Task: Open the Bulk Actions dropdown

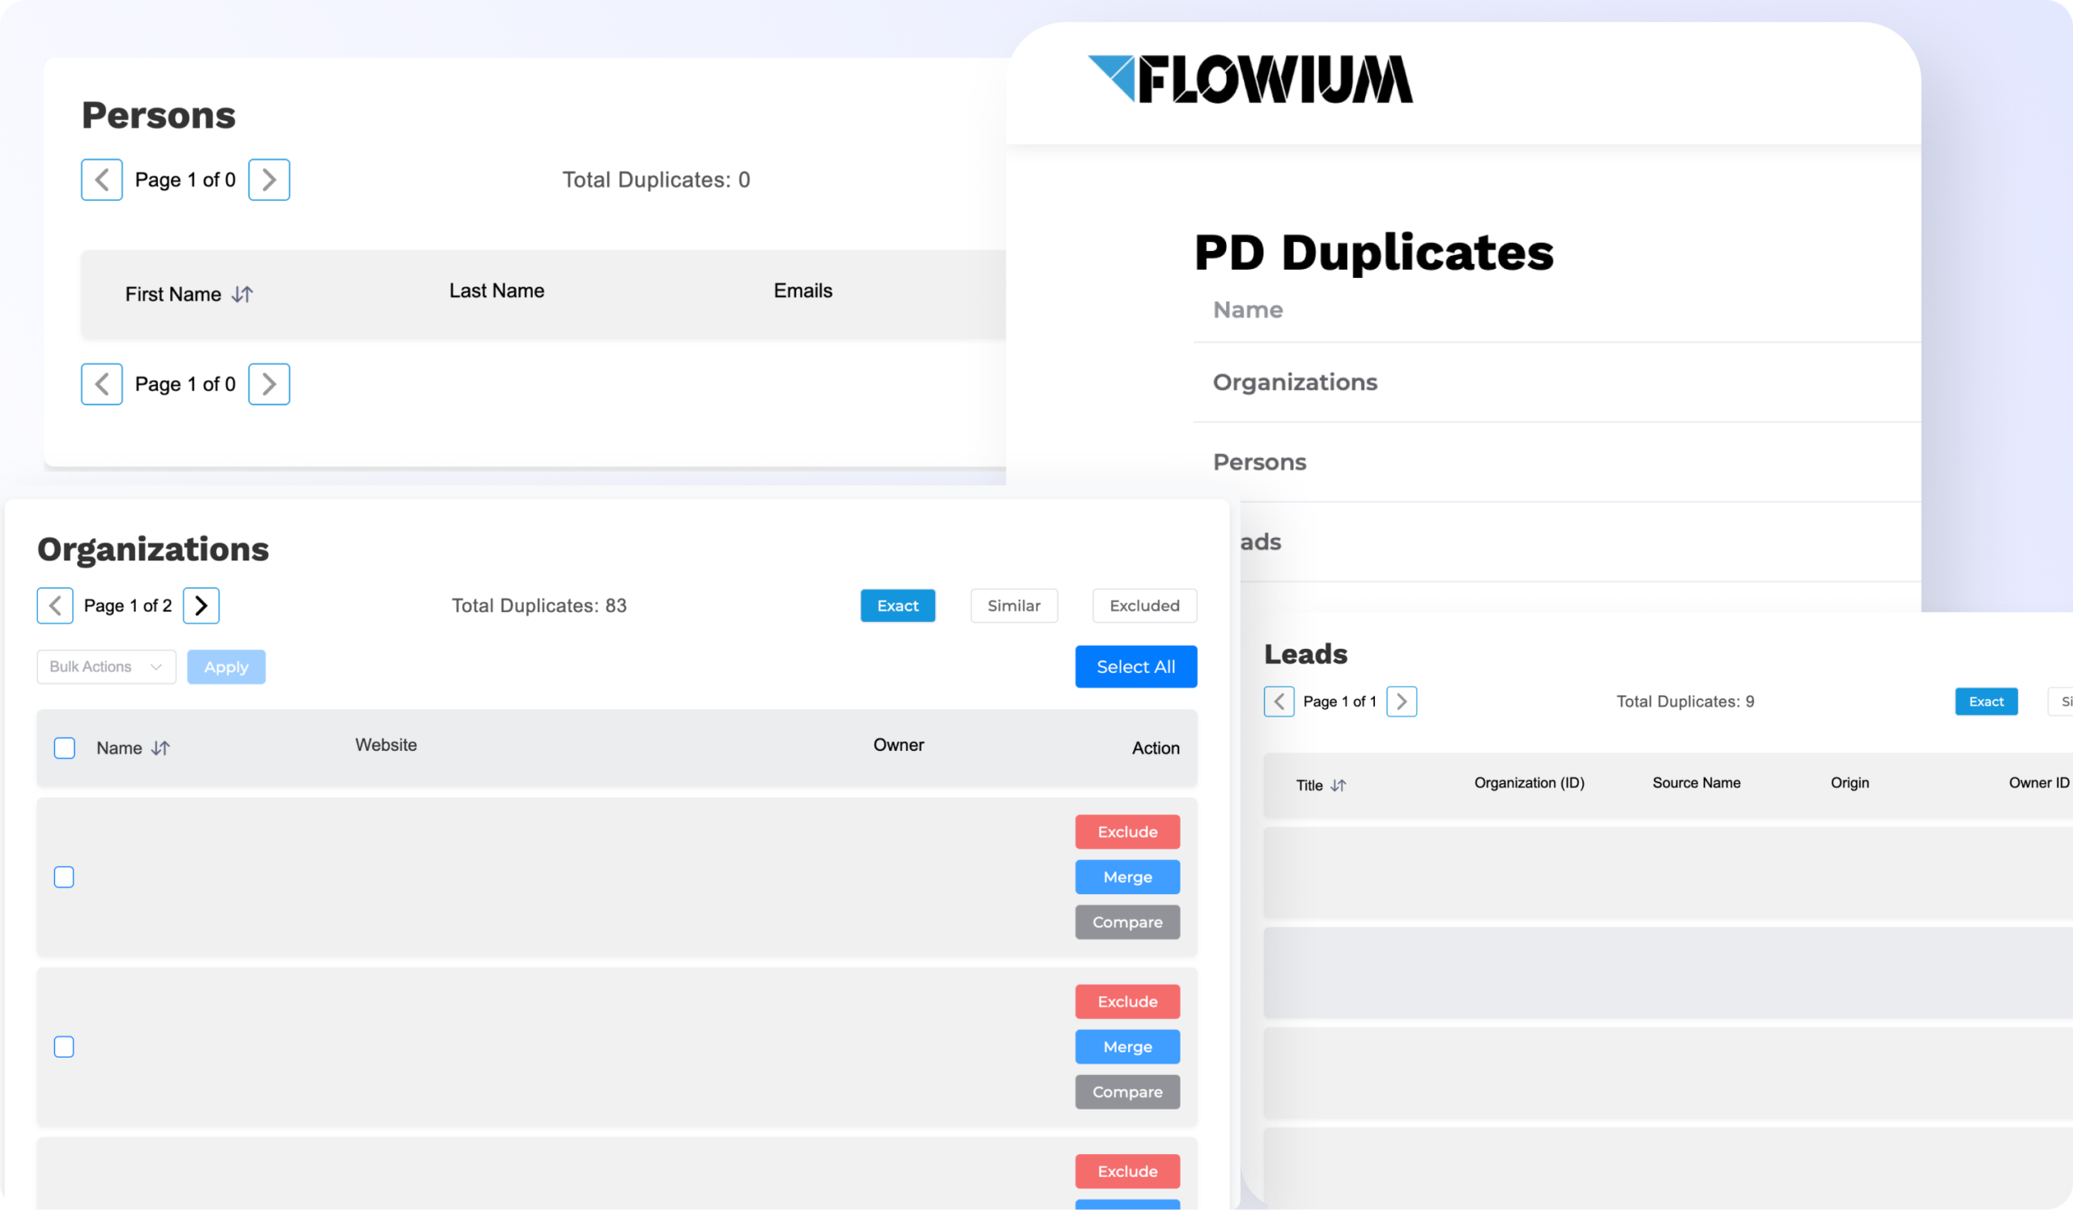Action: pyautogui.click(x=106, y=667)
